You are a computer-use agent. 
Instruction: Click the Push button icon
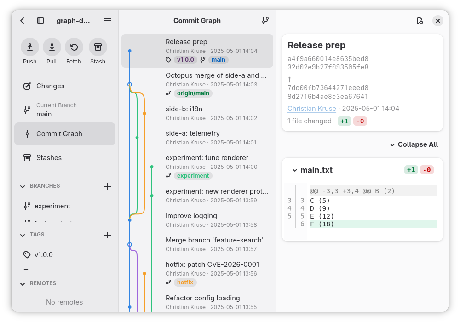(29, 47)
